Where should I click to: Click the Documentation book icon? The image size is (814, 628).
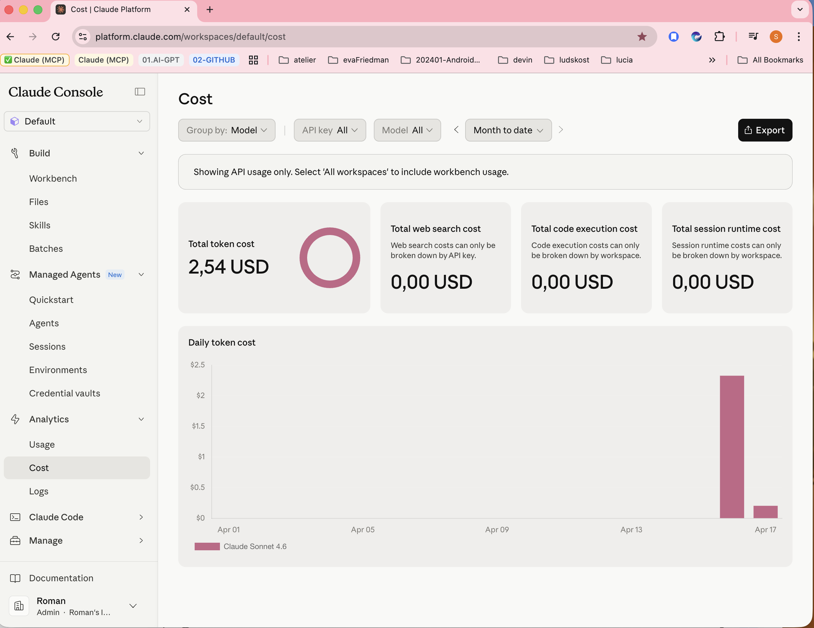15,578
